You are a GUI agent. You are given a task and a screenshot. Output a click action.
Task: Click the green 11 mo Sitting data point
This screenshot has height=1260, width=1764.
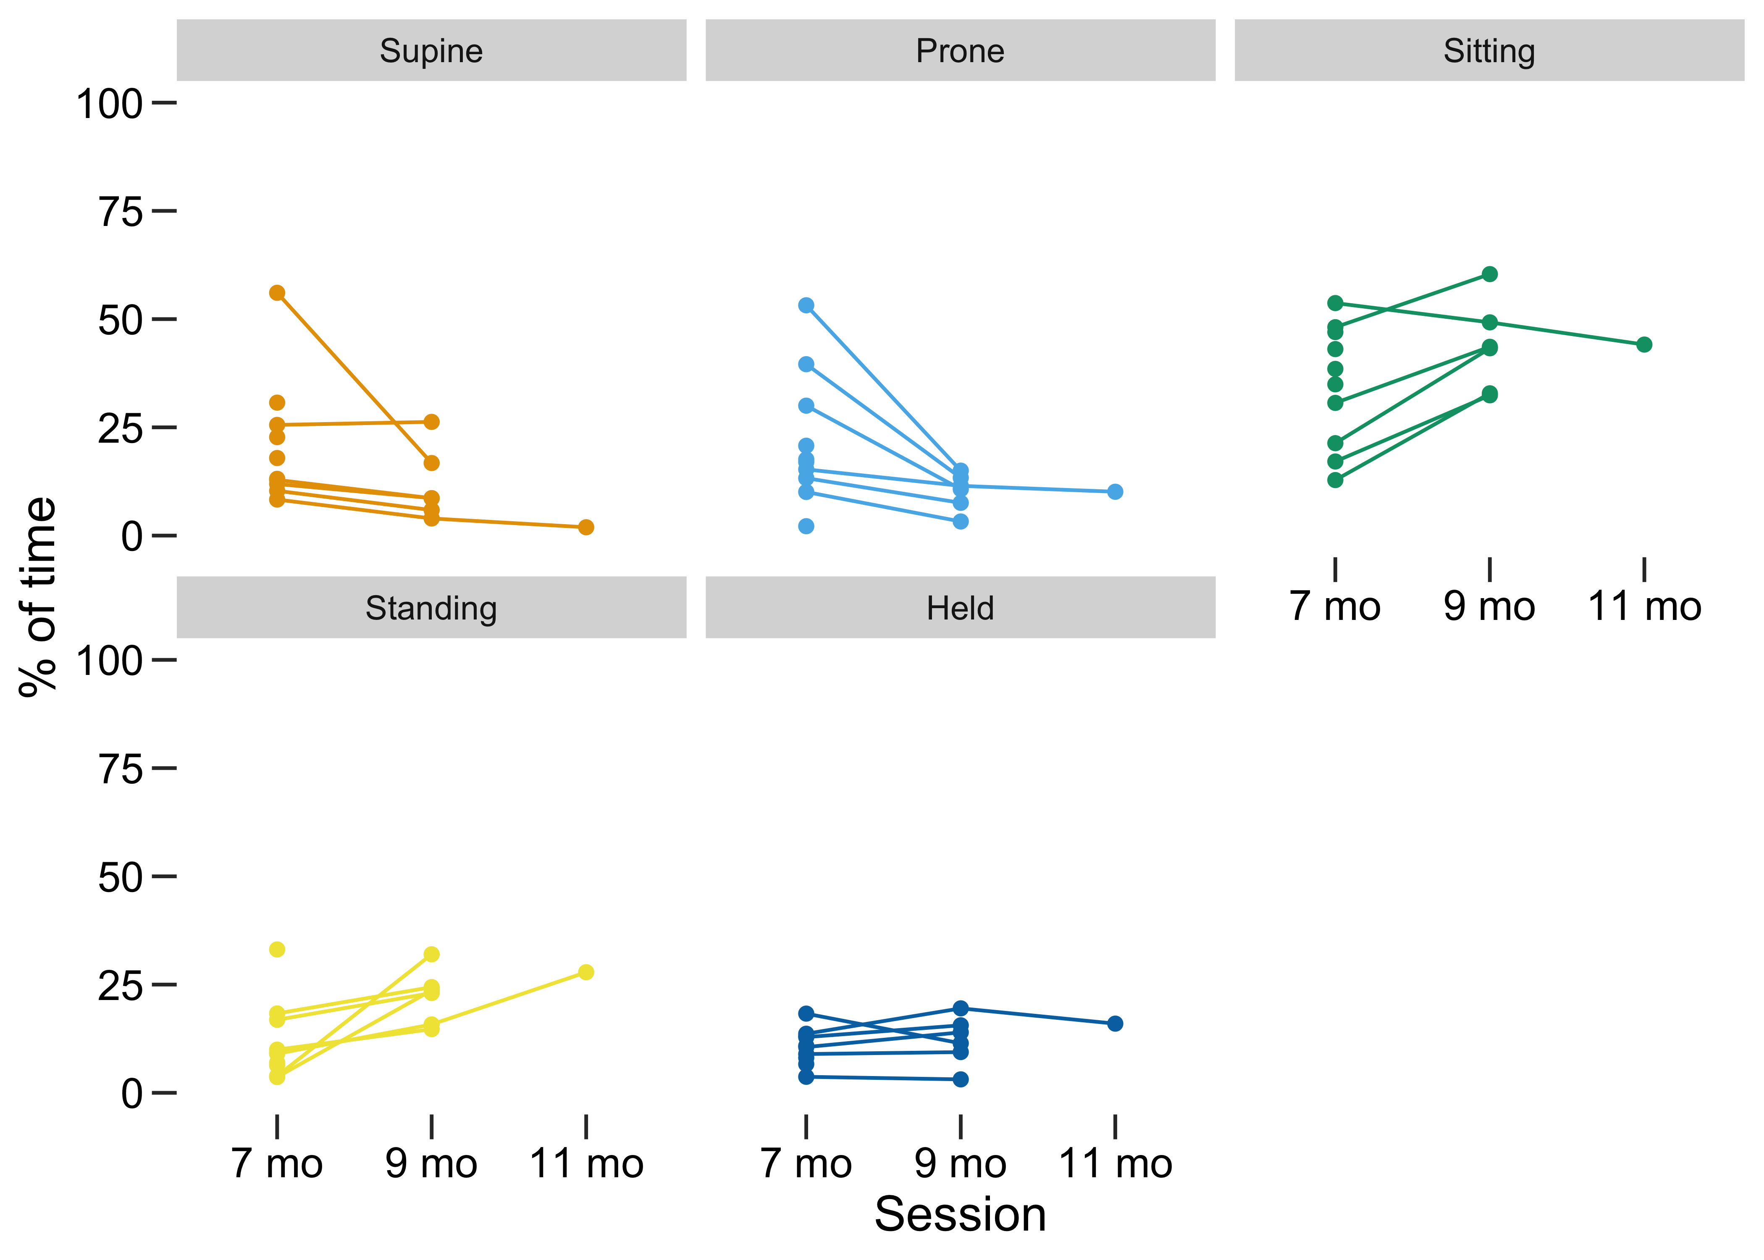1644,344
